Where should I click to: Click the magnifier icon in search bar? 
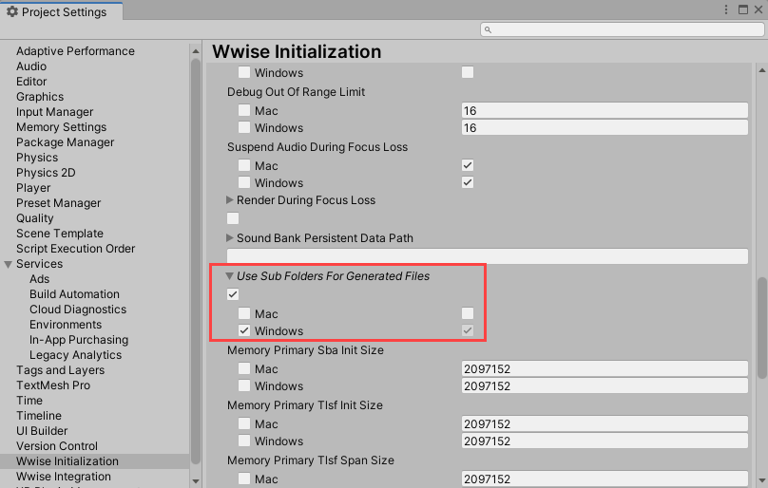point(489,30)
